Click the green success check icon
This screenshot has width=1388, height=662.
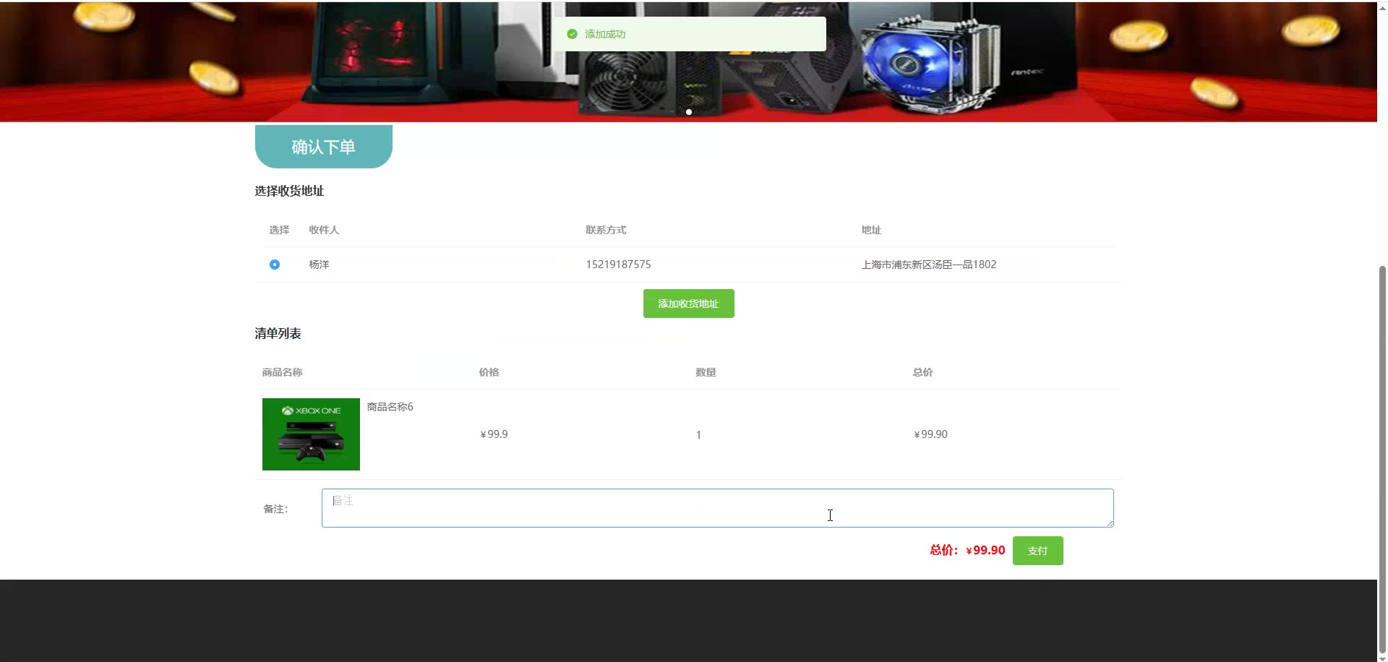click(x=572, y=34)
